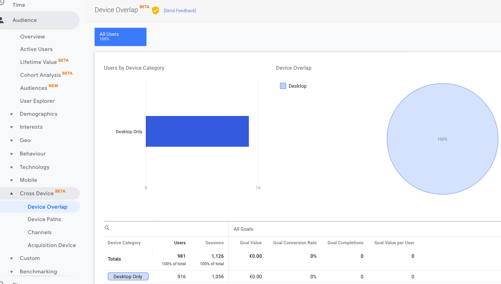Expand the Interests section
Image resolution: width=501 pixels, height=284 pixels.
[x=12, y=127]
